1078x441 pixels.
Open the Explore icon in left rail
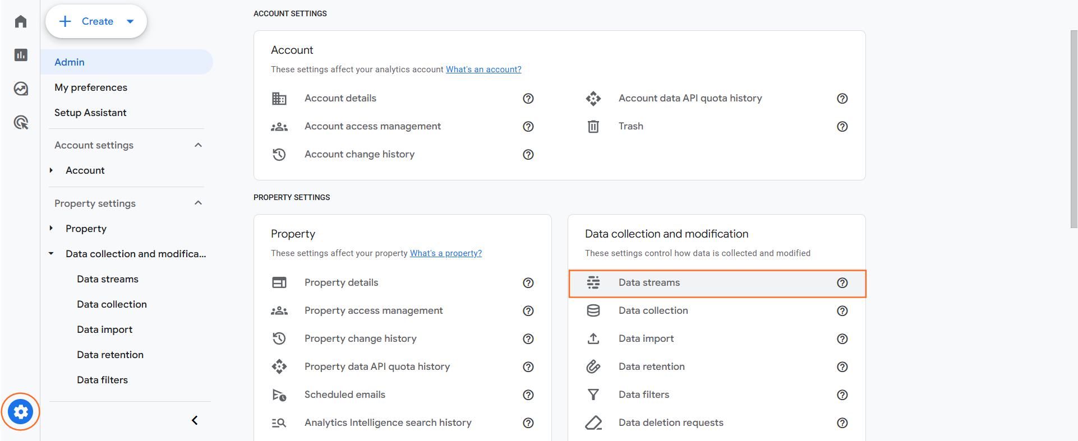(x=21, y=89)
